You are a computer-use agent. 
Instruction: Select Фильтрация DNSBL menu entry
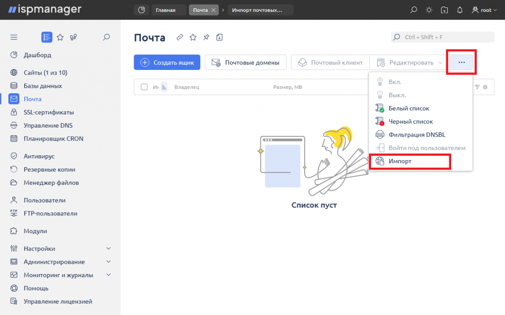pyautogui.click(x=421, y=135)
